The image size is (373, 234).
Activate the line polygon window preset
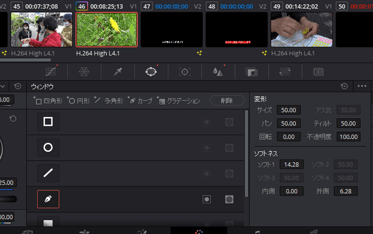[x=48, y=173]
